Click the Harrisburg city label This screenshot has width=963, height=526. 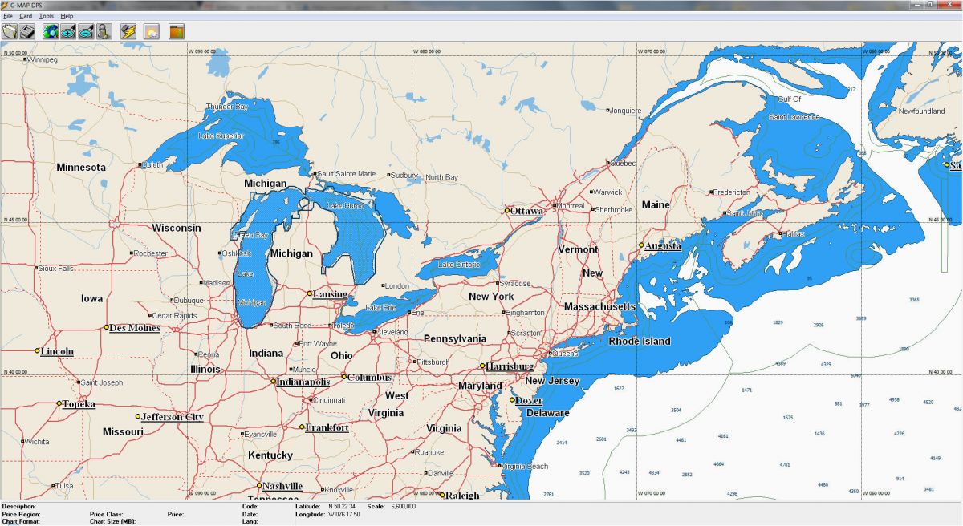[x=510, y=366]
